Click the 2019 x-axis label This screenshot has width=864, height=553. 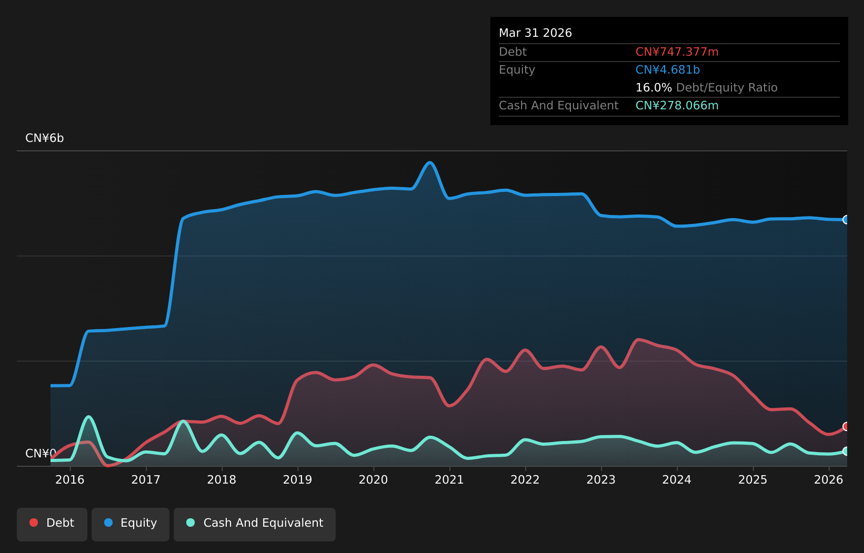[298, 479]
